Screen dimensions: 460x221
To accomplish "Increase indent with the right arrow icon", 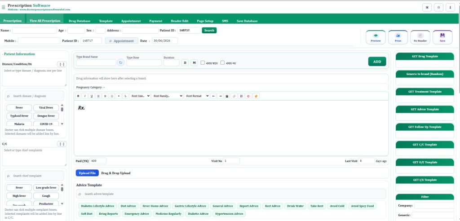I will coord(220,96).
